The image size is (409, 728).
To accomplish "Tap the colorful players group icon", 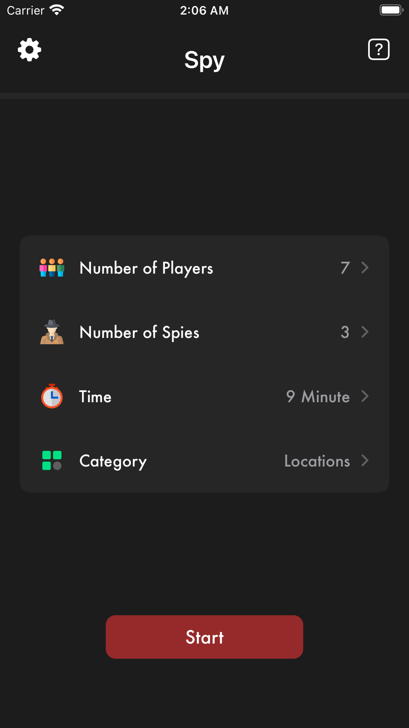I will click(52, 268).
